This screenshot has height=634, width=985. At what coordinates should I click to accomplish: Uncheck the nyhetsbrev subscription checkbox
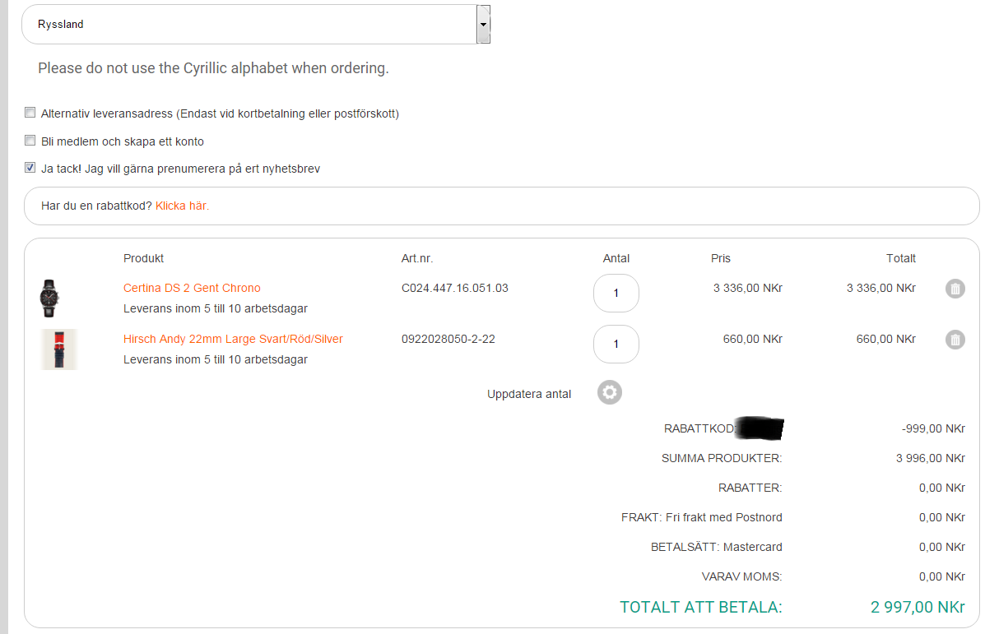[x=30, y=169]
